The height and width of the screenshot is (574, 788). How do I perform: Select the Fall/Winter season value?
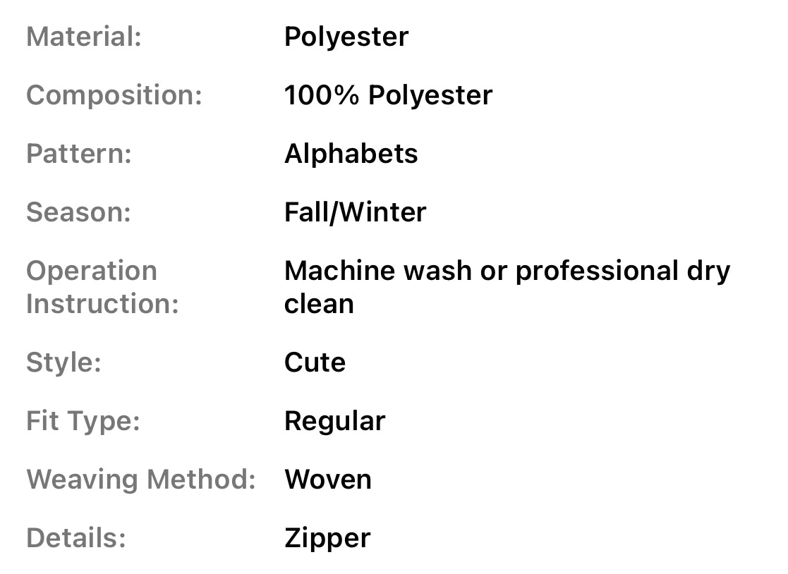click(355, 212)
